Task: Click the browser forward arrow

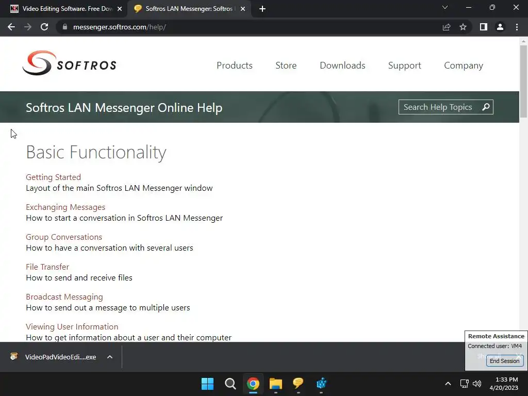Action: click(x=28, y=27)
